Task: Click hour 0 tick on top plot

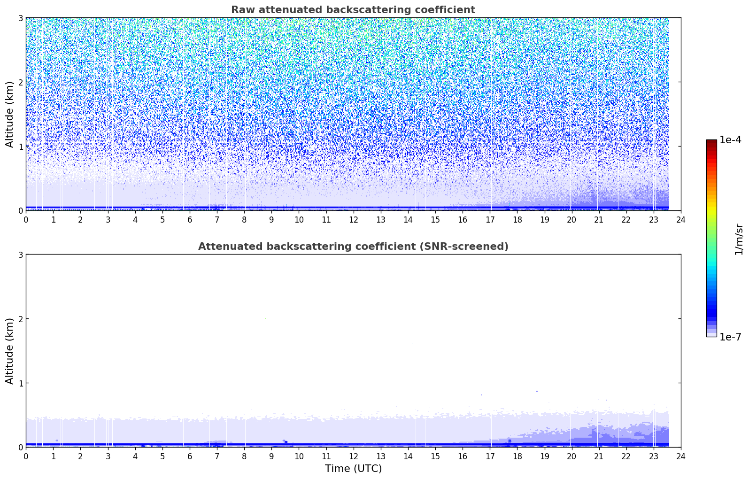Action: (26, 219)
